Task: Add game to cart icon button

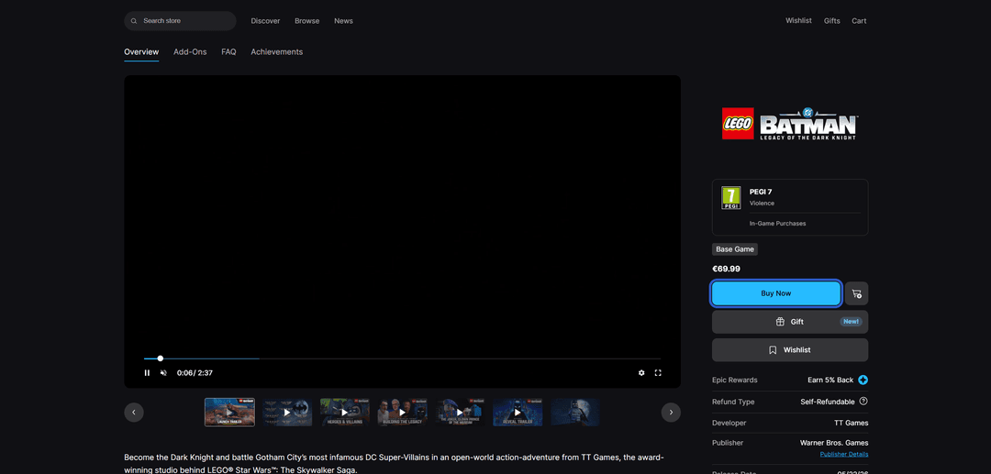Action: click(856, 293)
